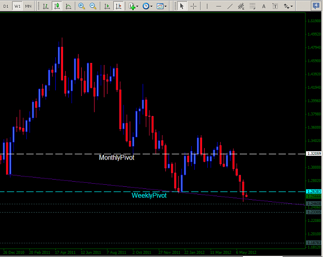Screen dimensions: 323x257
Task: Select the Cursor arrow tool
Action: [182, 6]
